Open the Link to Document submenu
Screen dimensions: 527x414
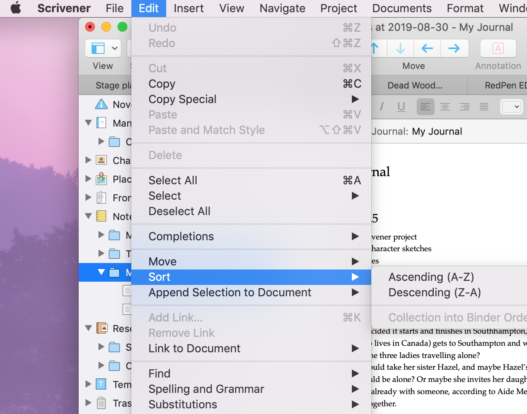[251, 348]
